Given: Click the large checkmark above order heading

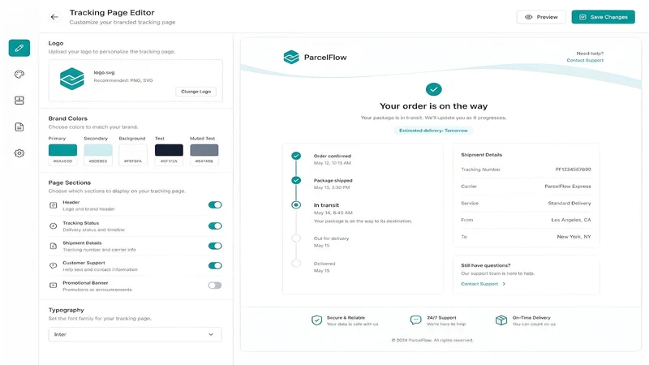Looking at the screenshot, I should tap(433, 89).
